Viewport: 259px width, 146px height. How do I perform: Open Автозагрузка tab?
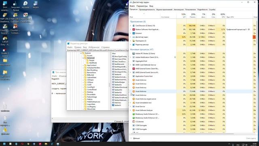pos(178,10)
